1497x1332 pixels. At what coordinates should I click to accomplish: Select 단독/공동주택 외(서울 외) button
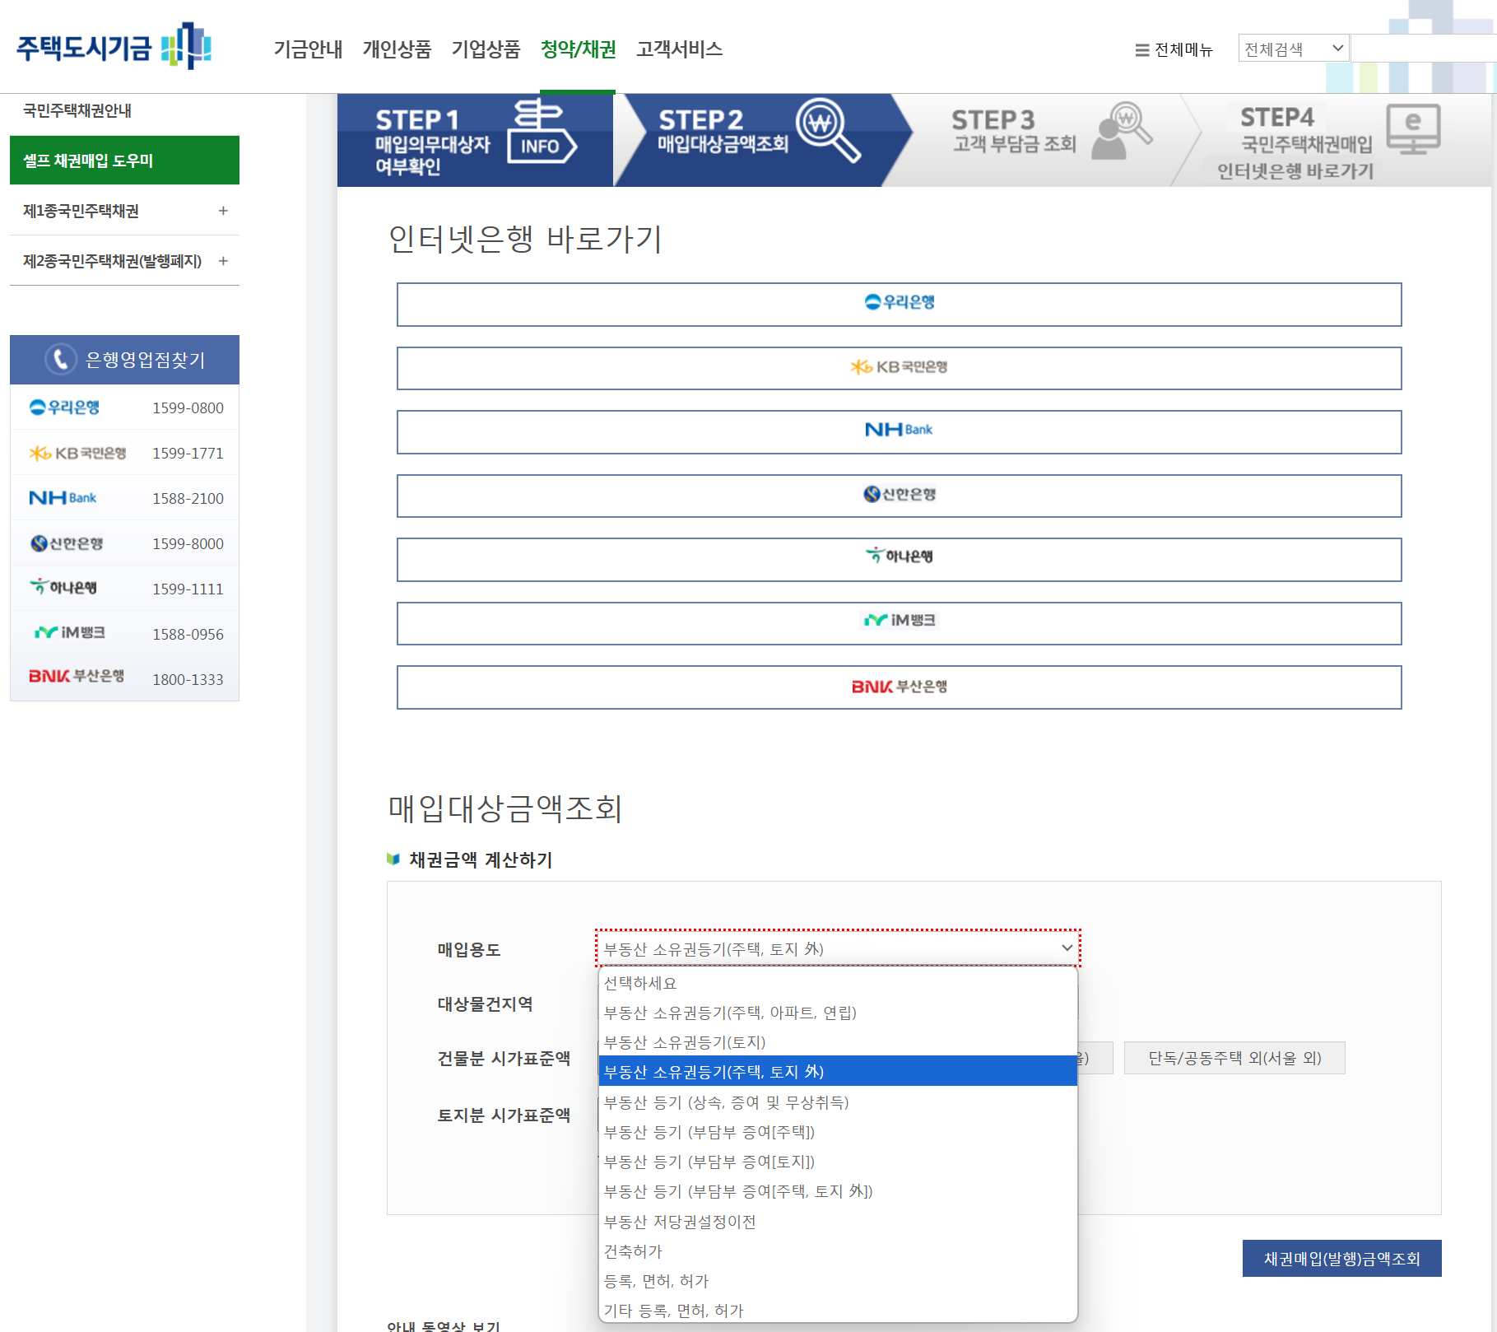tap(1234, 1058)
